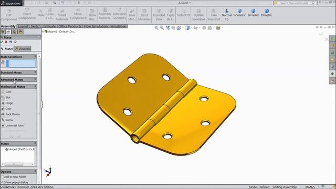Enable Add to new folder checkbox
The image size is (336, 189).
point(2,177)
